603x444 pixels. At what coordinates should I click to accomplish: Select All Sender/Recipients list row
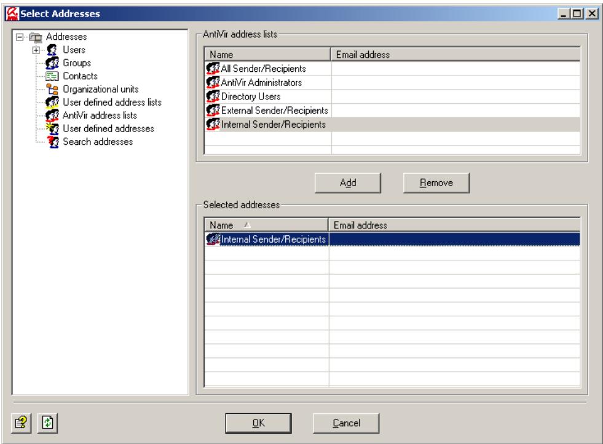pyautogui.click(x=392, y=69)
